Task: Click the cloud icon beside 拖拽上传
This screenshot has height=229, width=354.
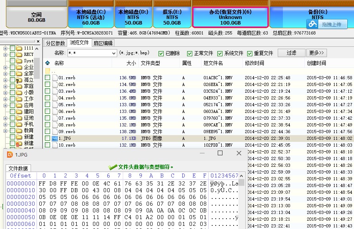Action: tap(313, 24)
